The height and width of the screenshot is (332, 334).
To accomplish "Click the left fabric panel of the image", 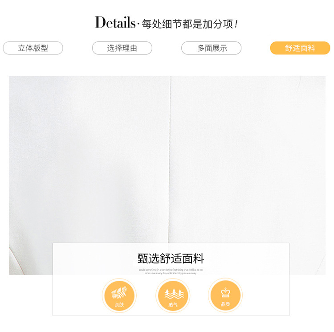I will (x=89, y=160).
